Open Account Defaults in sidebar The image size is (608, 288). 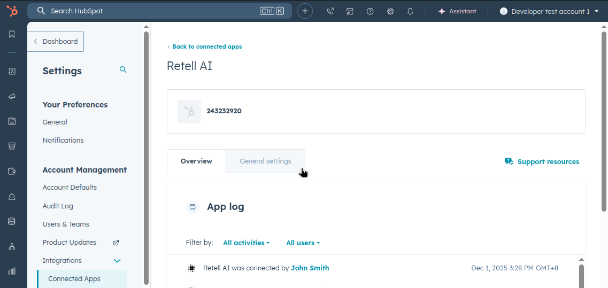point(70,188)
